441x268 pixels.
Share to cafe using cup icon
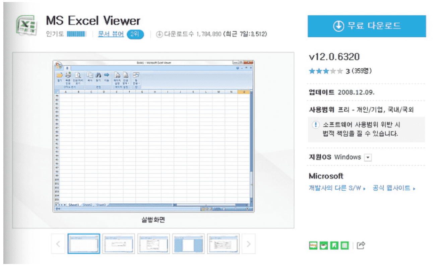click(x=323, y=246)
